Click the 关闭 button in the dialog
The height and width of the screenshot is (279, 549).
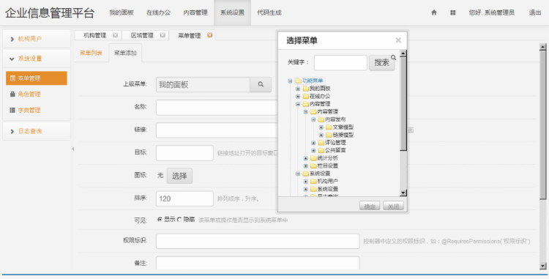[x=393, y=207]
